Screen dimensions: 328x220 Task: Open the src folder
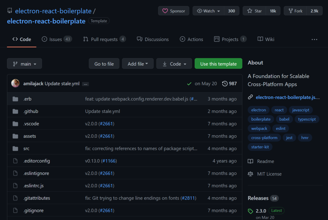tap(26, 149)
